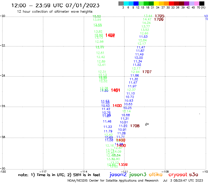Select the cyan 6 ft legend swatch

point(126,3)
